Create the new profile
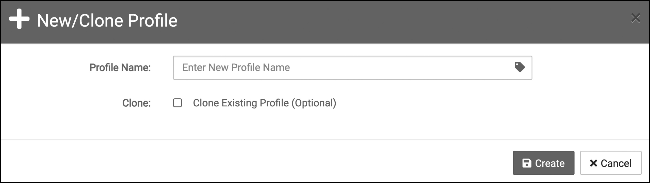The image size is (650, 183). pyautogui.click(x=544, y=163)
